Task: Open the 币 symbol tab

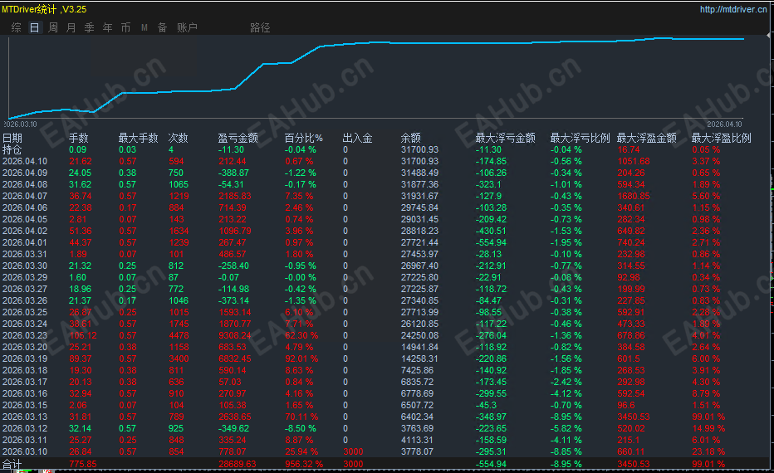Action: point(126,27)
